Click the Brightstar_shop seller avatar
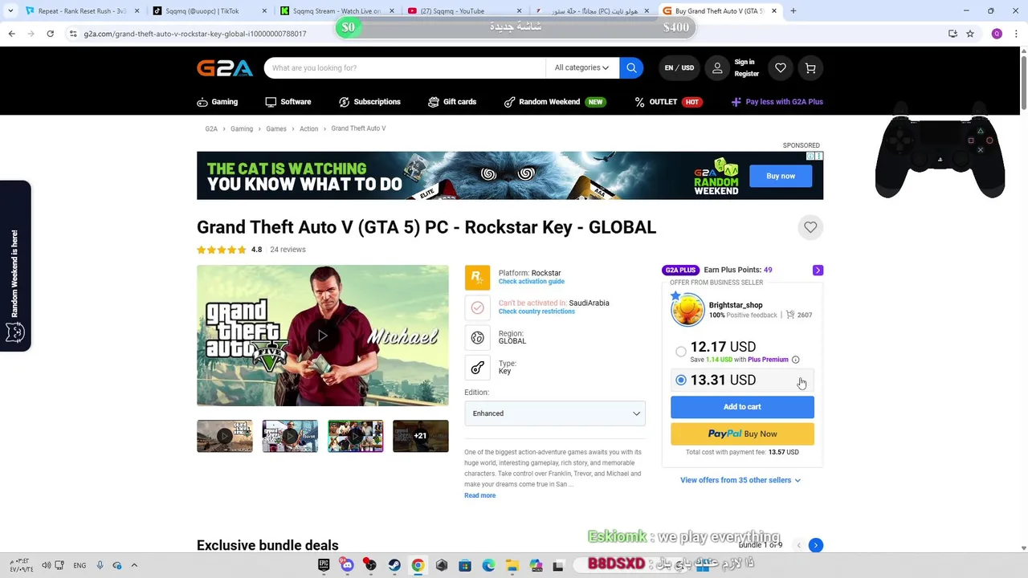Image resolution: width=1028 pixels, height=578 pixels. pos(687,309)
